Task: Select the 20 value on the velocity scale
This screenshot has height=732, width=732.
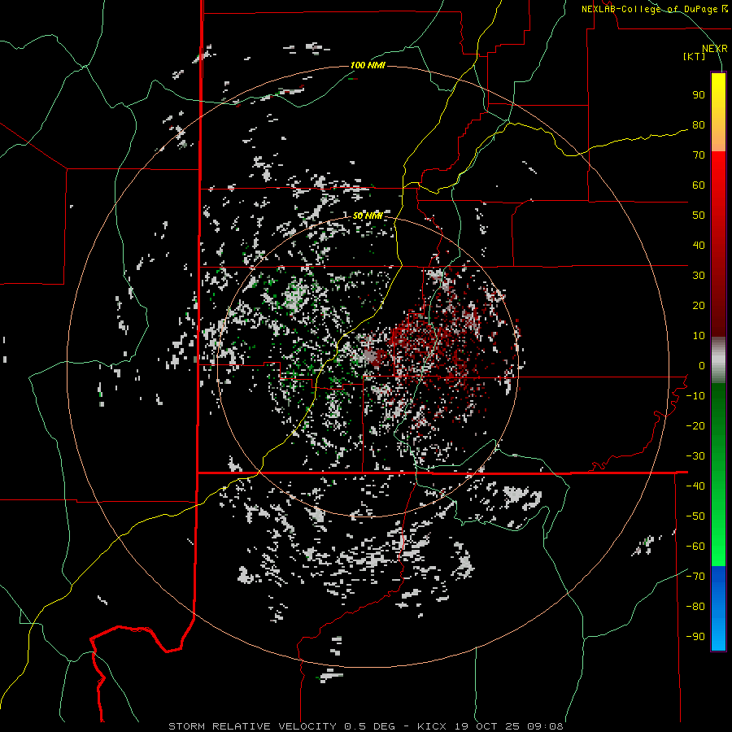Action: click(x=699, y=305)
